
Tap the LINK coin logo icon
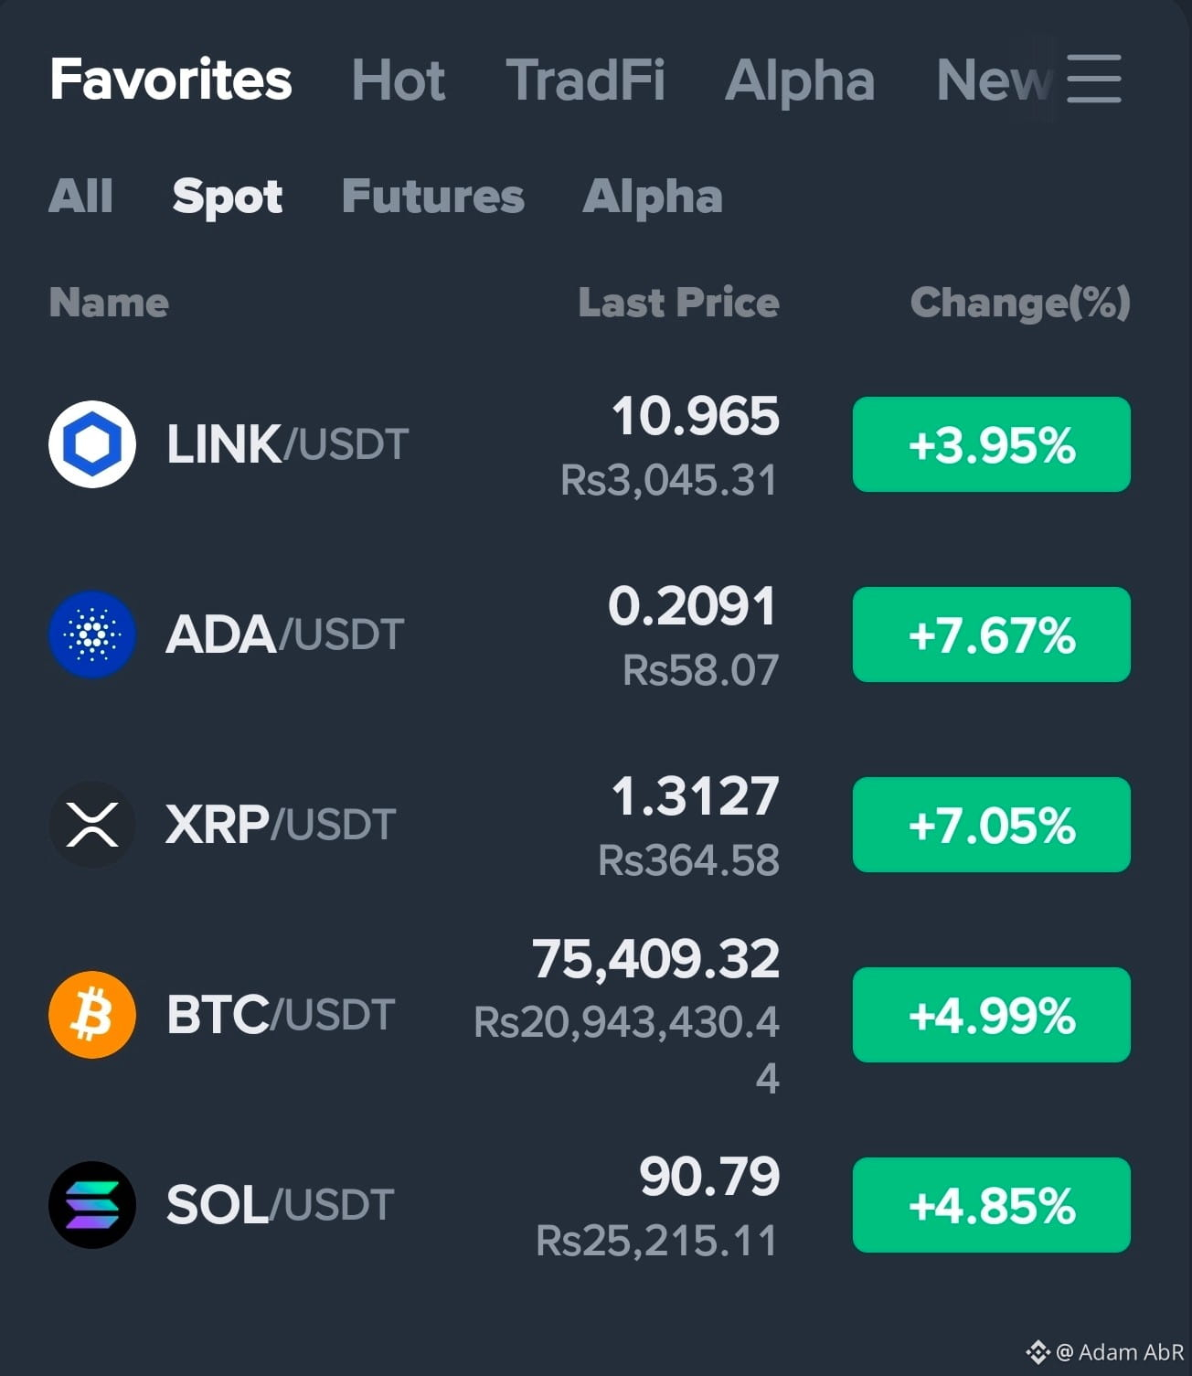pyautogui.click(x=92, y=444)
